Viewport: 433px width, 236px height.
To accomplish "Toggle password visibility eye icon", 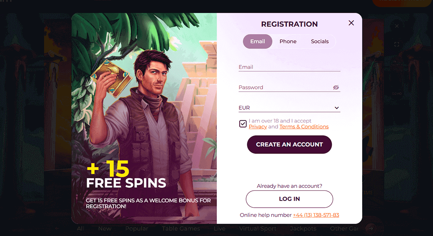I will point(336,87).
